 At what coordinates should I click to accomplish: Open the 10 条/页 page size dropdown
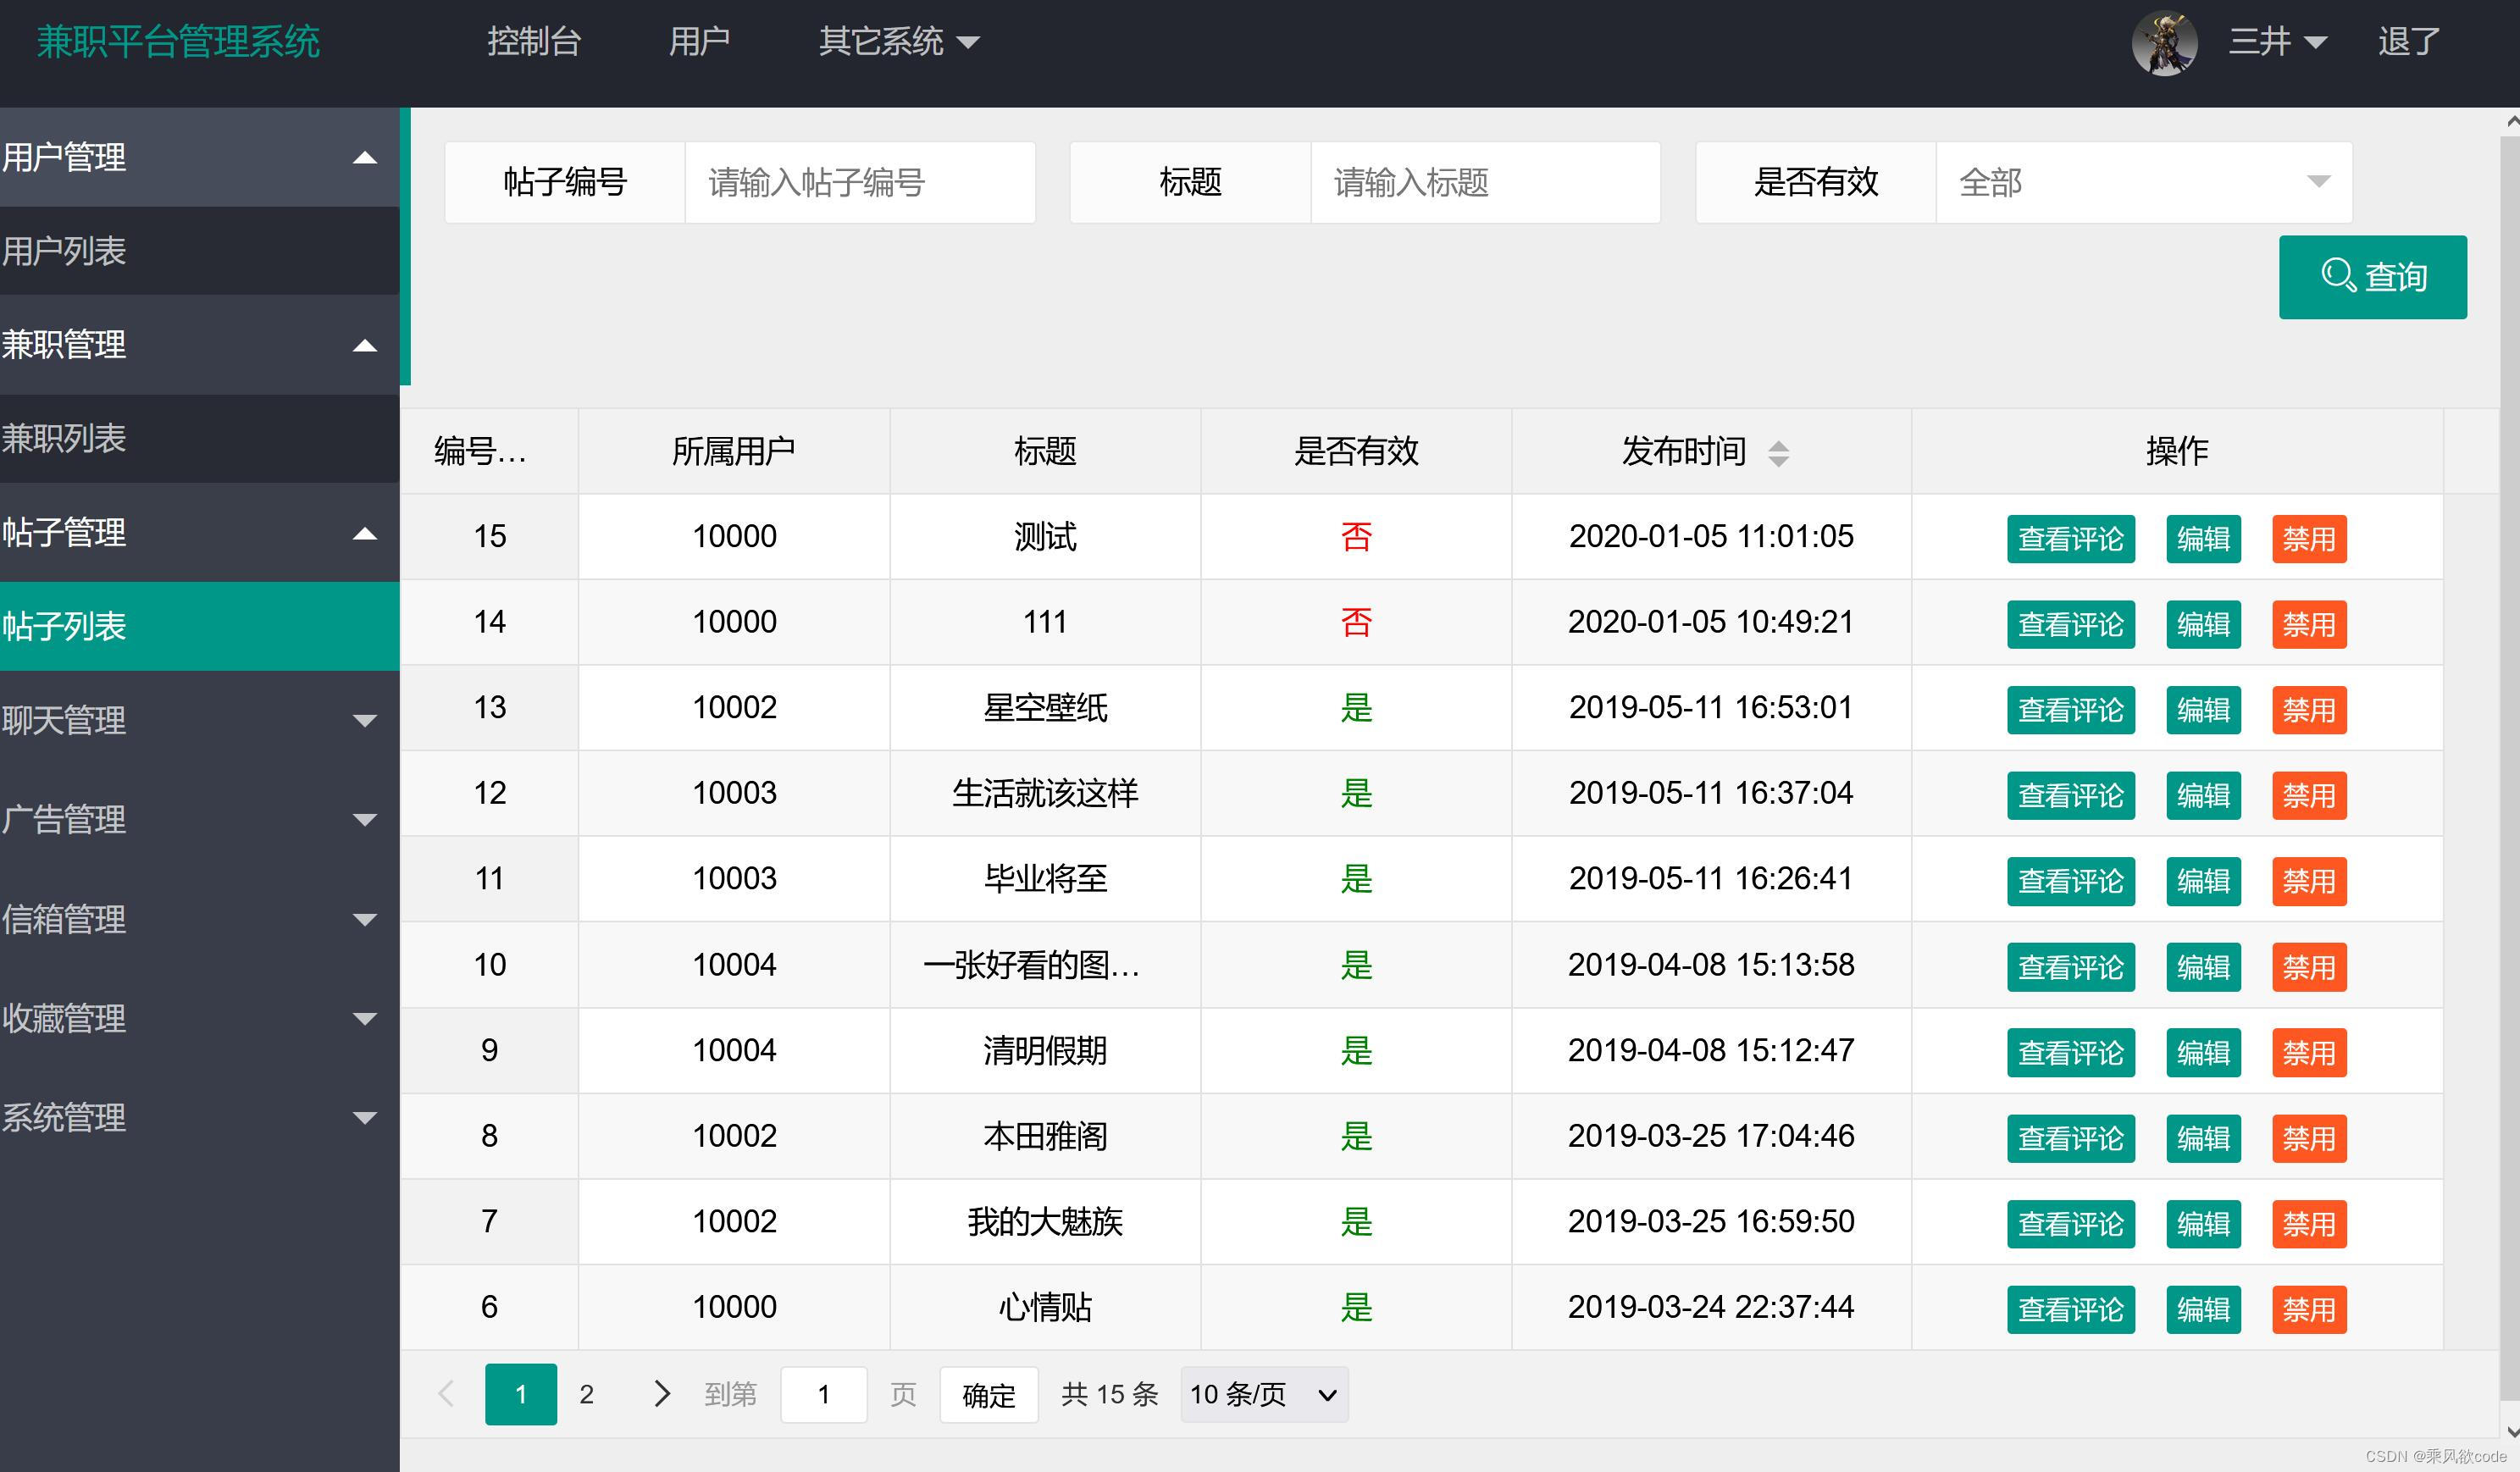pos(1263,1394)
